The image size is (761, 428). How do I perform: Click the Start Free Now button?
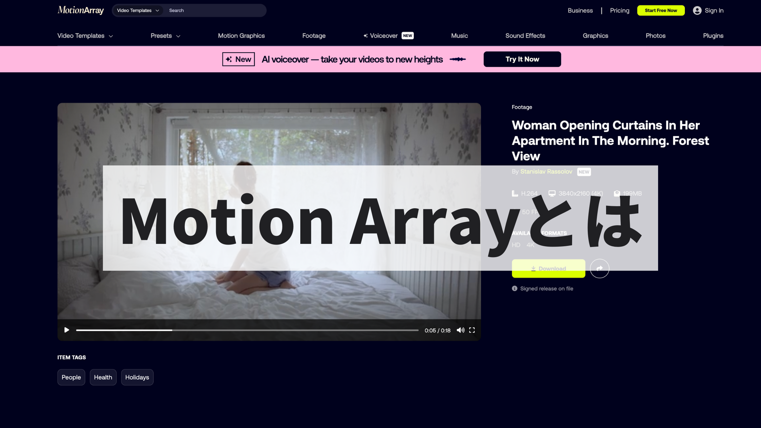[661, 11]
